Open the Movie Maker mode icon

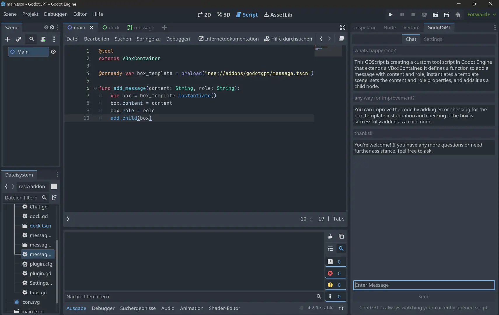458,15
